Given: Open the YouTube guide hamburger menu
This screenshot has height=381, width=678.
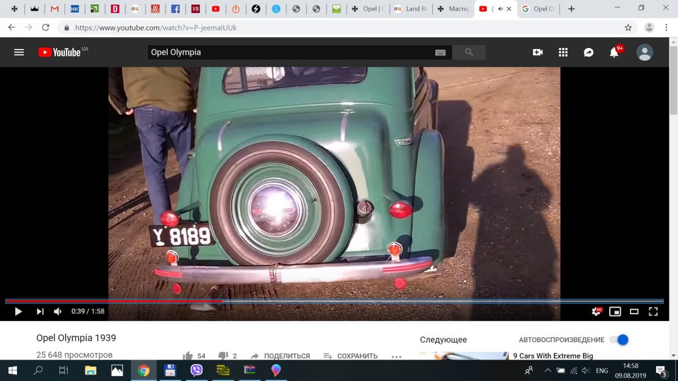Looking at the screenshot, I should (x=19, y=52).
